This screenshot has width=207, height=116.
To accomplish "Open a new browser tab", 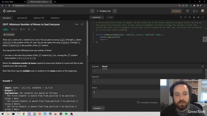I will coord(55,2).
